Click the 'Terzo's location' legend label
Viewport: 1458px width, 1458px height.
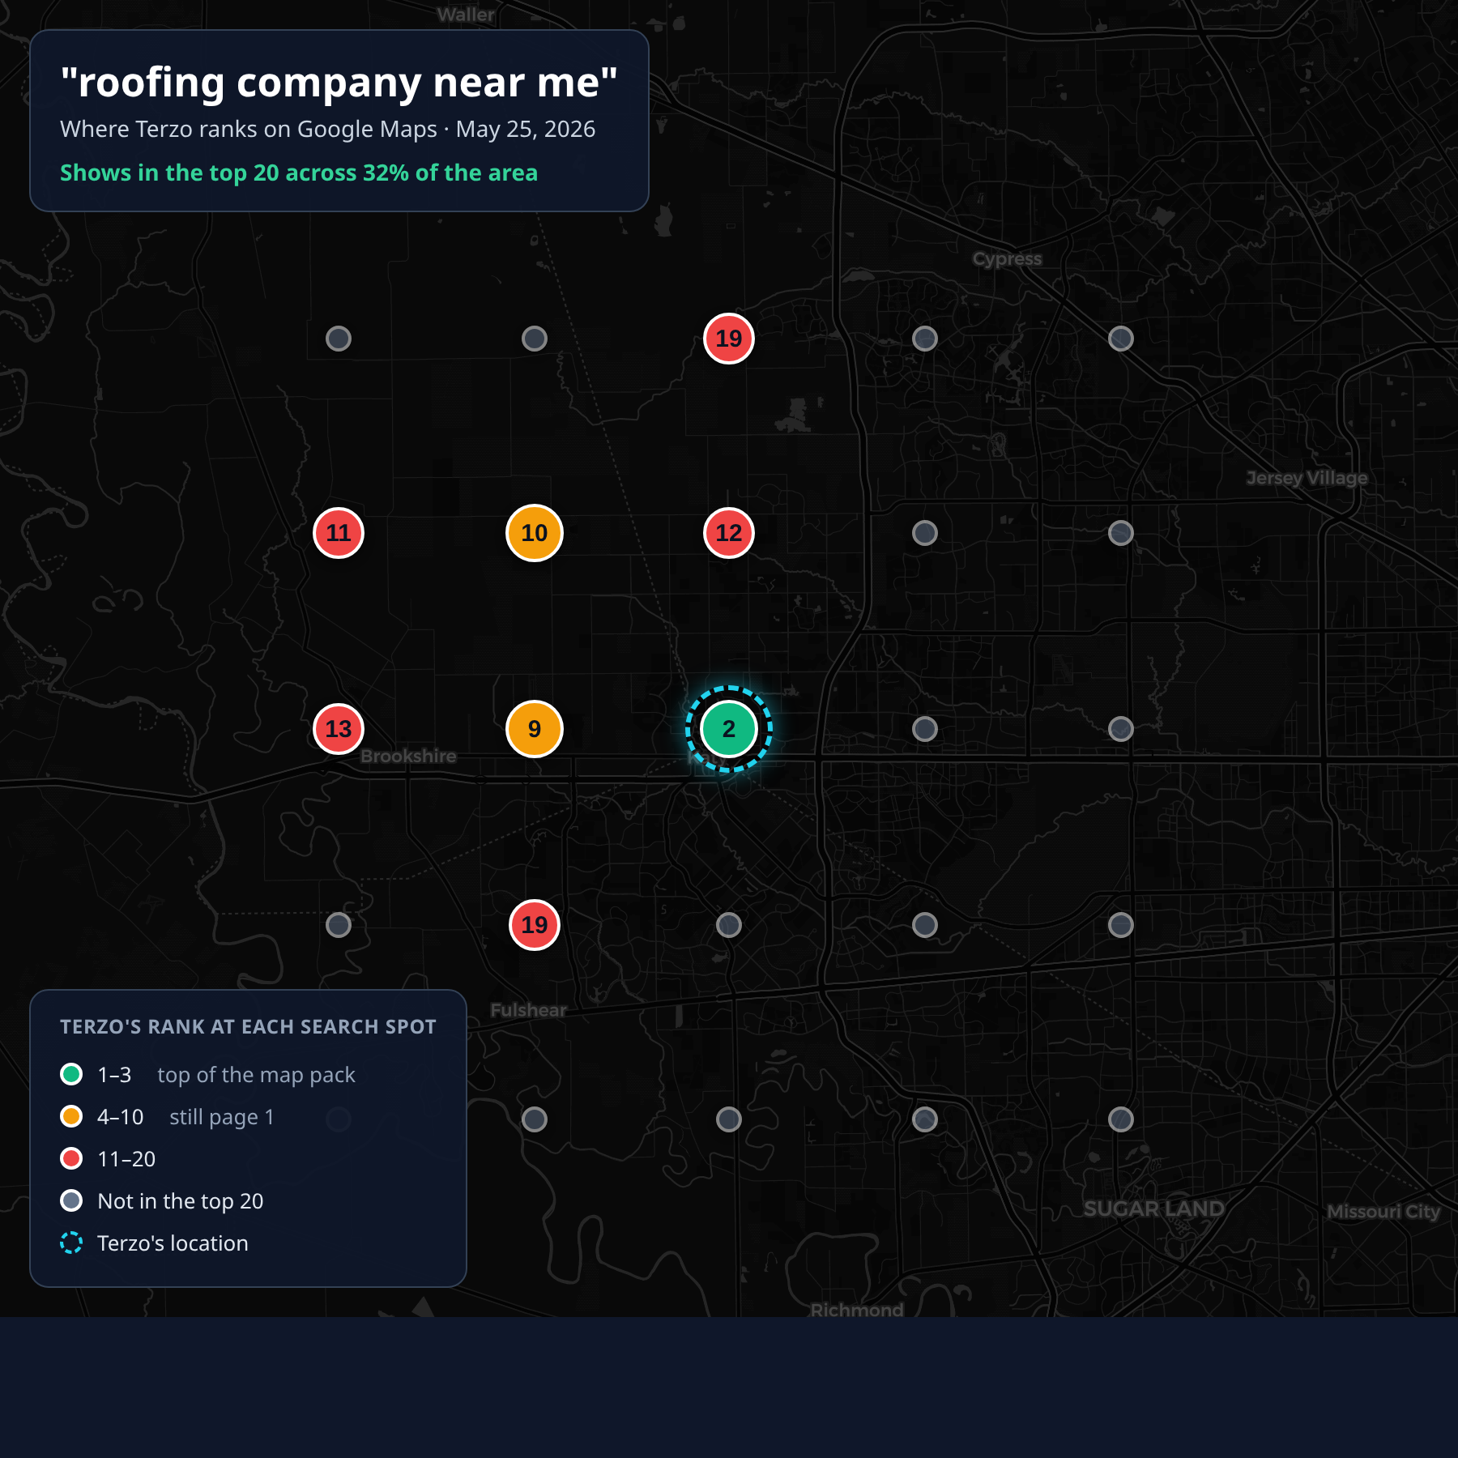[x=173, y=1243]
